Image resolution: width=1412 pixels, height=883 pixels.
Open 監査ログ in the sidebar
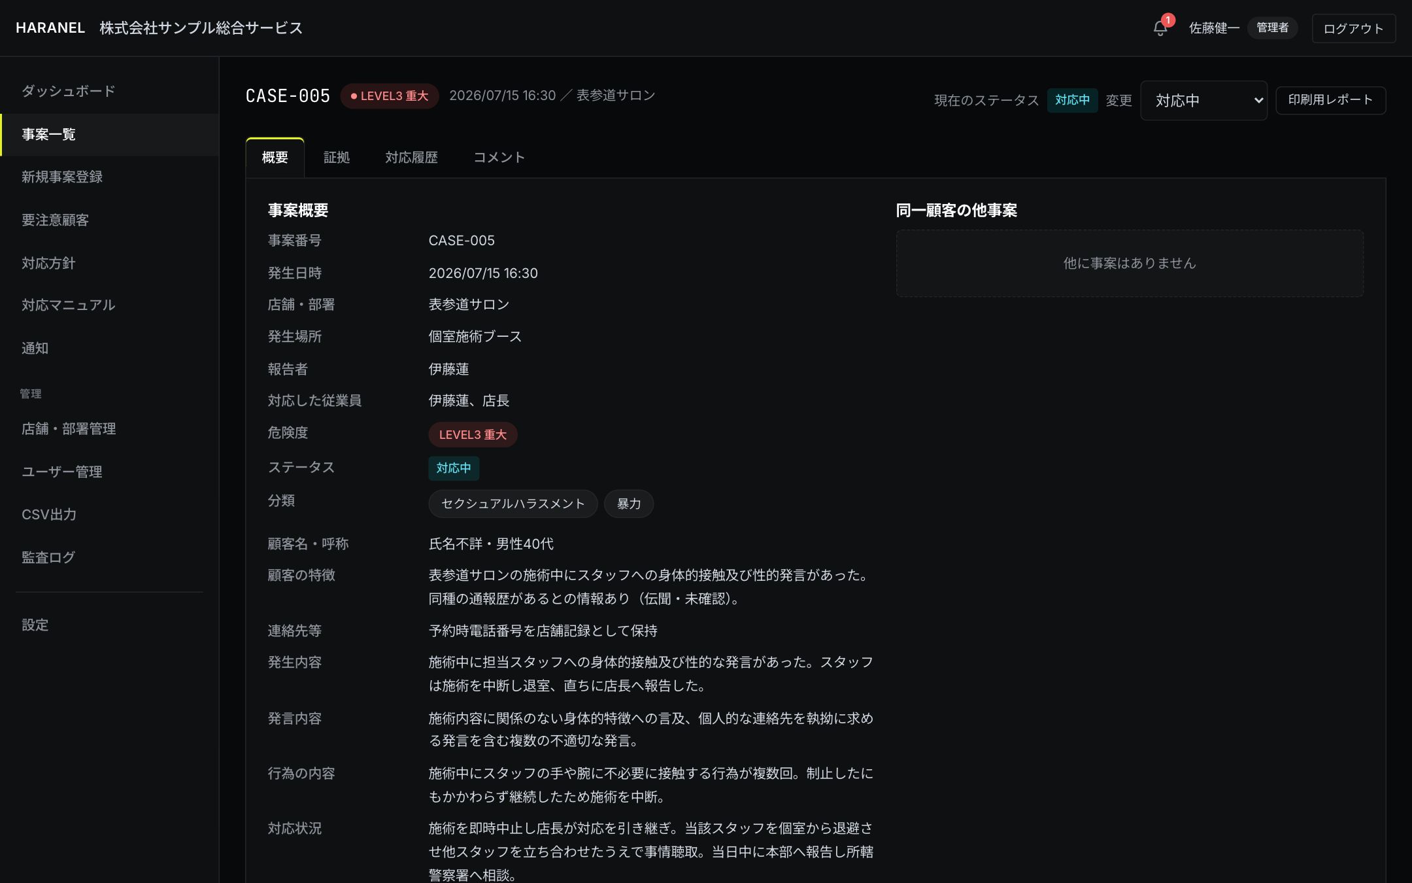109,558
